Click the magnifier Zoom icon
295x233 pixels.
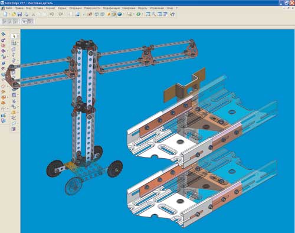[x=153, y=14]
